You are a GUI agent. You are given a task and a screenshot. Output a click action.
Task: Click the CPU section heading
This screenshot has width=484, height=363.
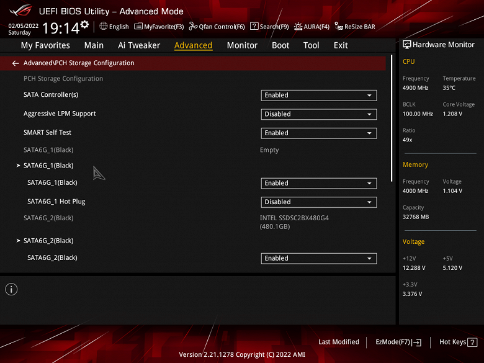[408, 61]
